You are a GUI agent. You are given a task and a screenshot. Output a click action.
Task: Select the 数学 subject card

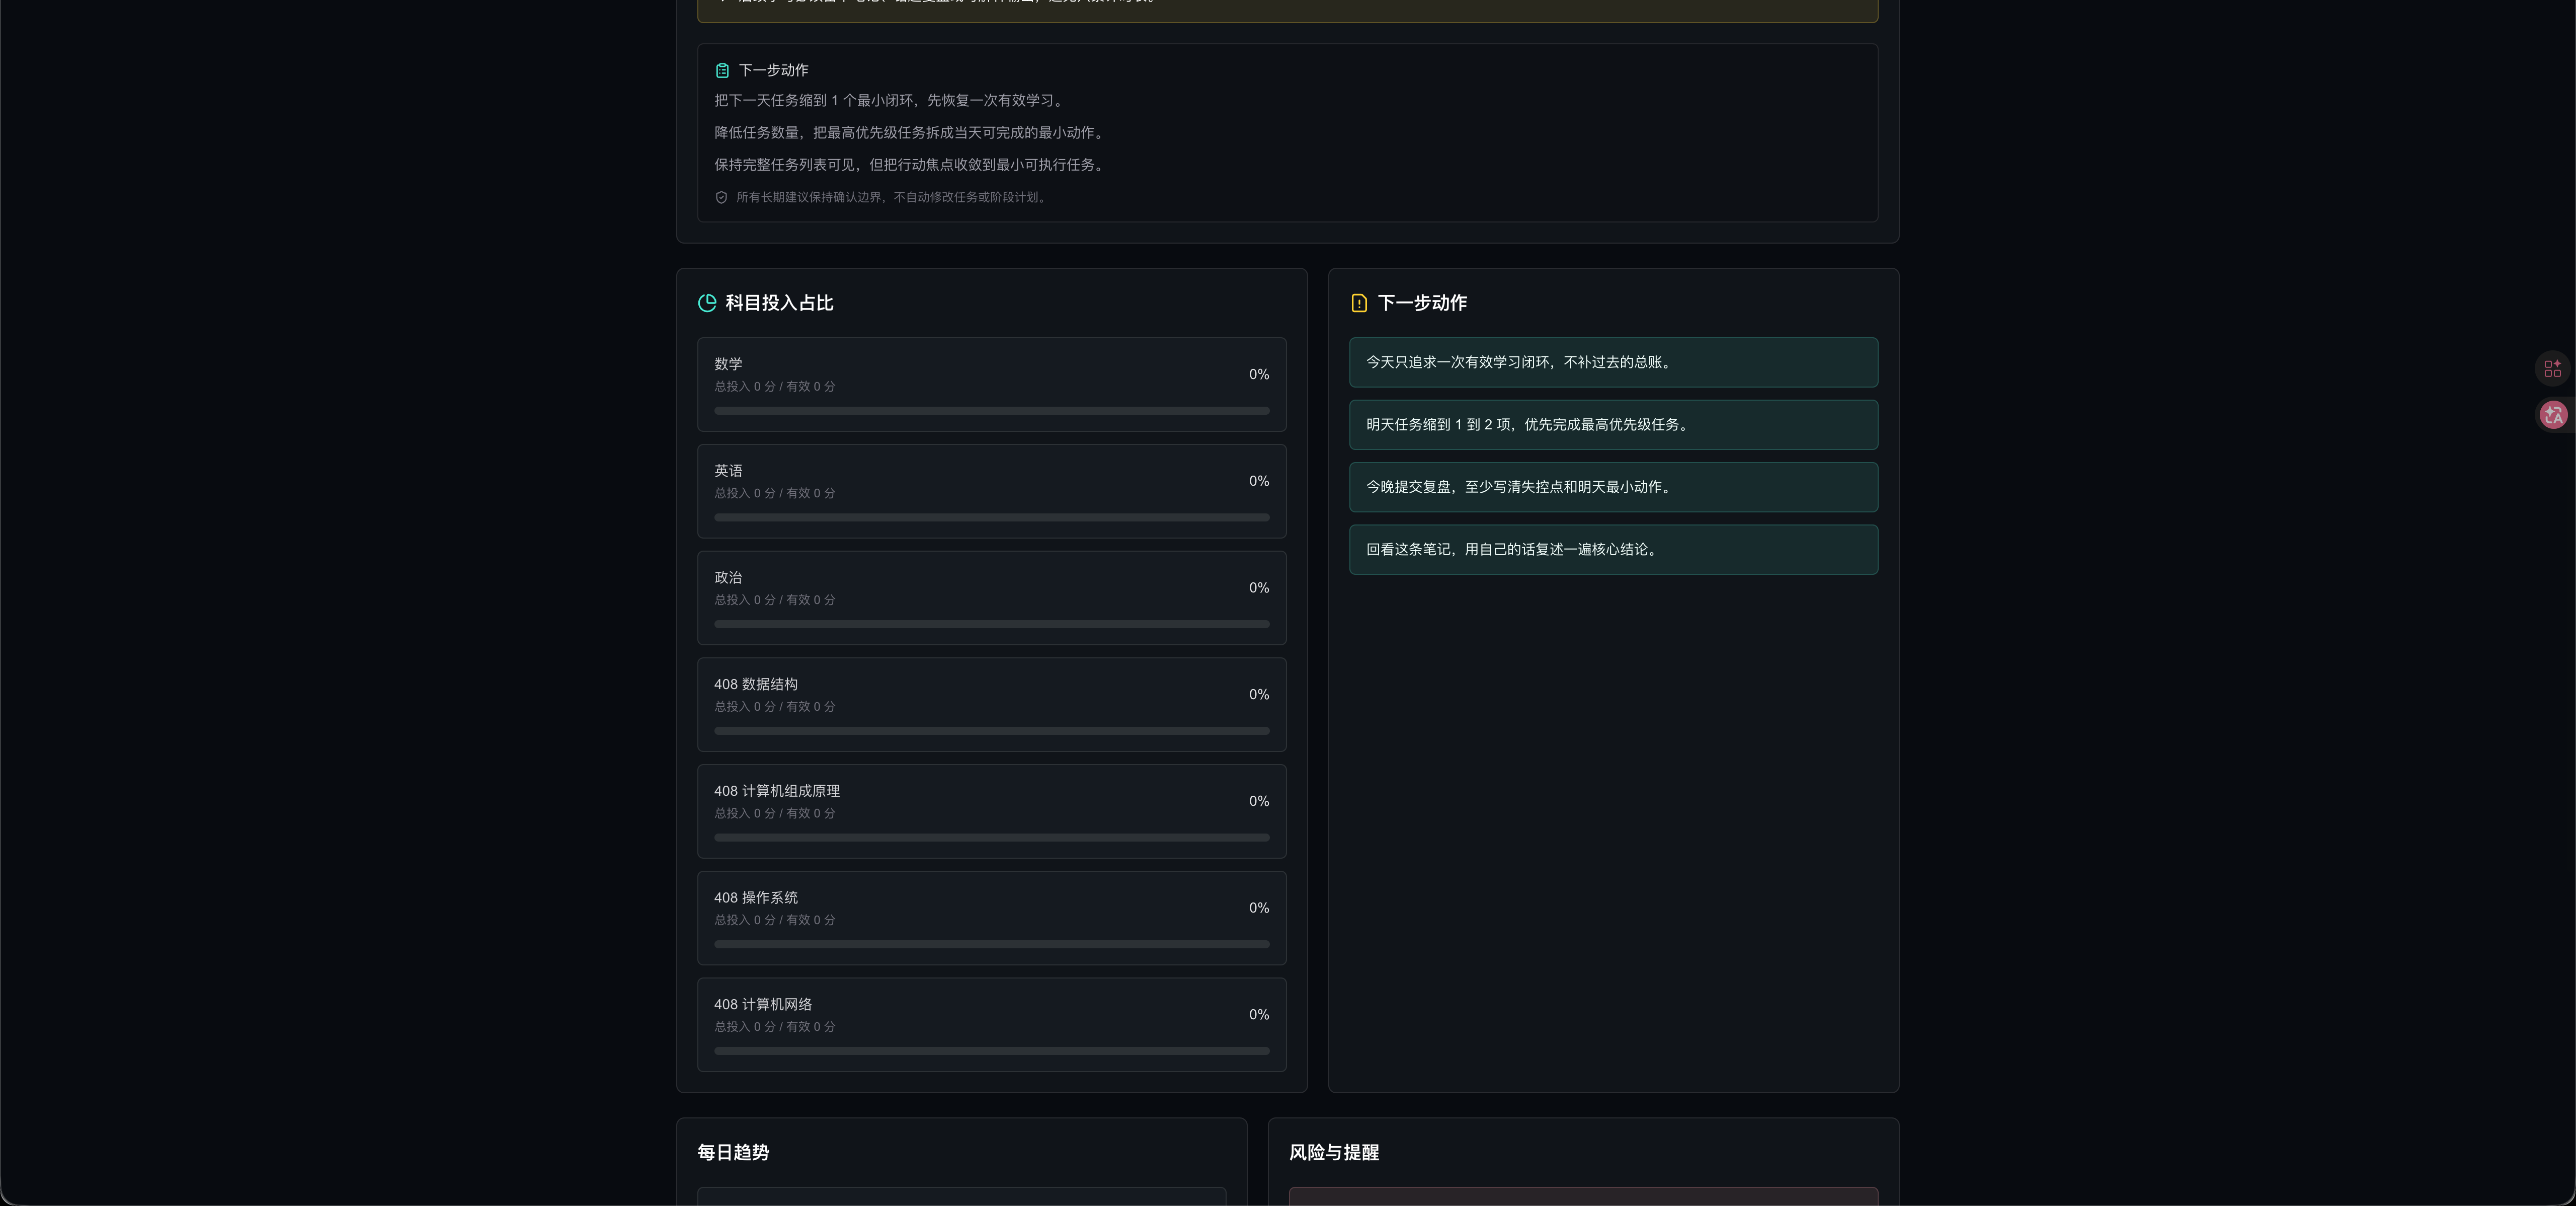click(991, 385)
